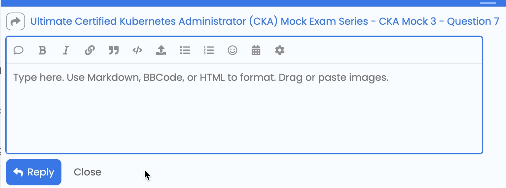Image resolution: width=506 pixels, height=188 pixels.
Task: Insert a bulleted list
Action: pos(185,50)
